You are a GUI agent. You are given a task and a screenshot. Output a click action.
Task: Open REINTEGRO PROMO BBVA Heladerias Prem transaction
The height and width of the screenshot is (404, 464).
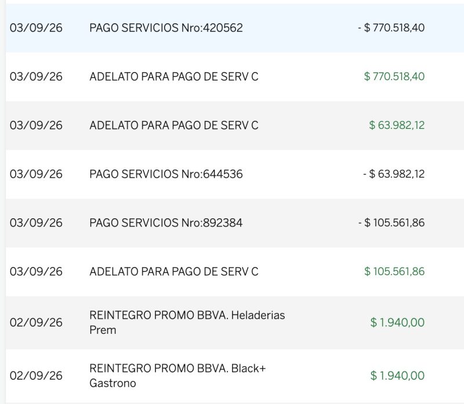235,323
